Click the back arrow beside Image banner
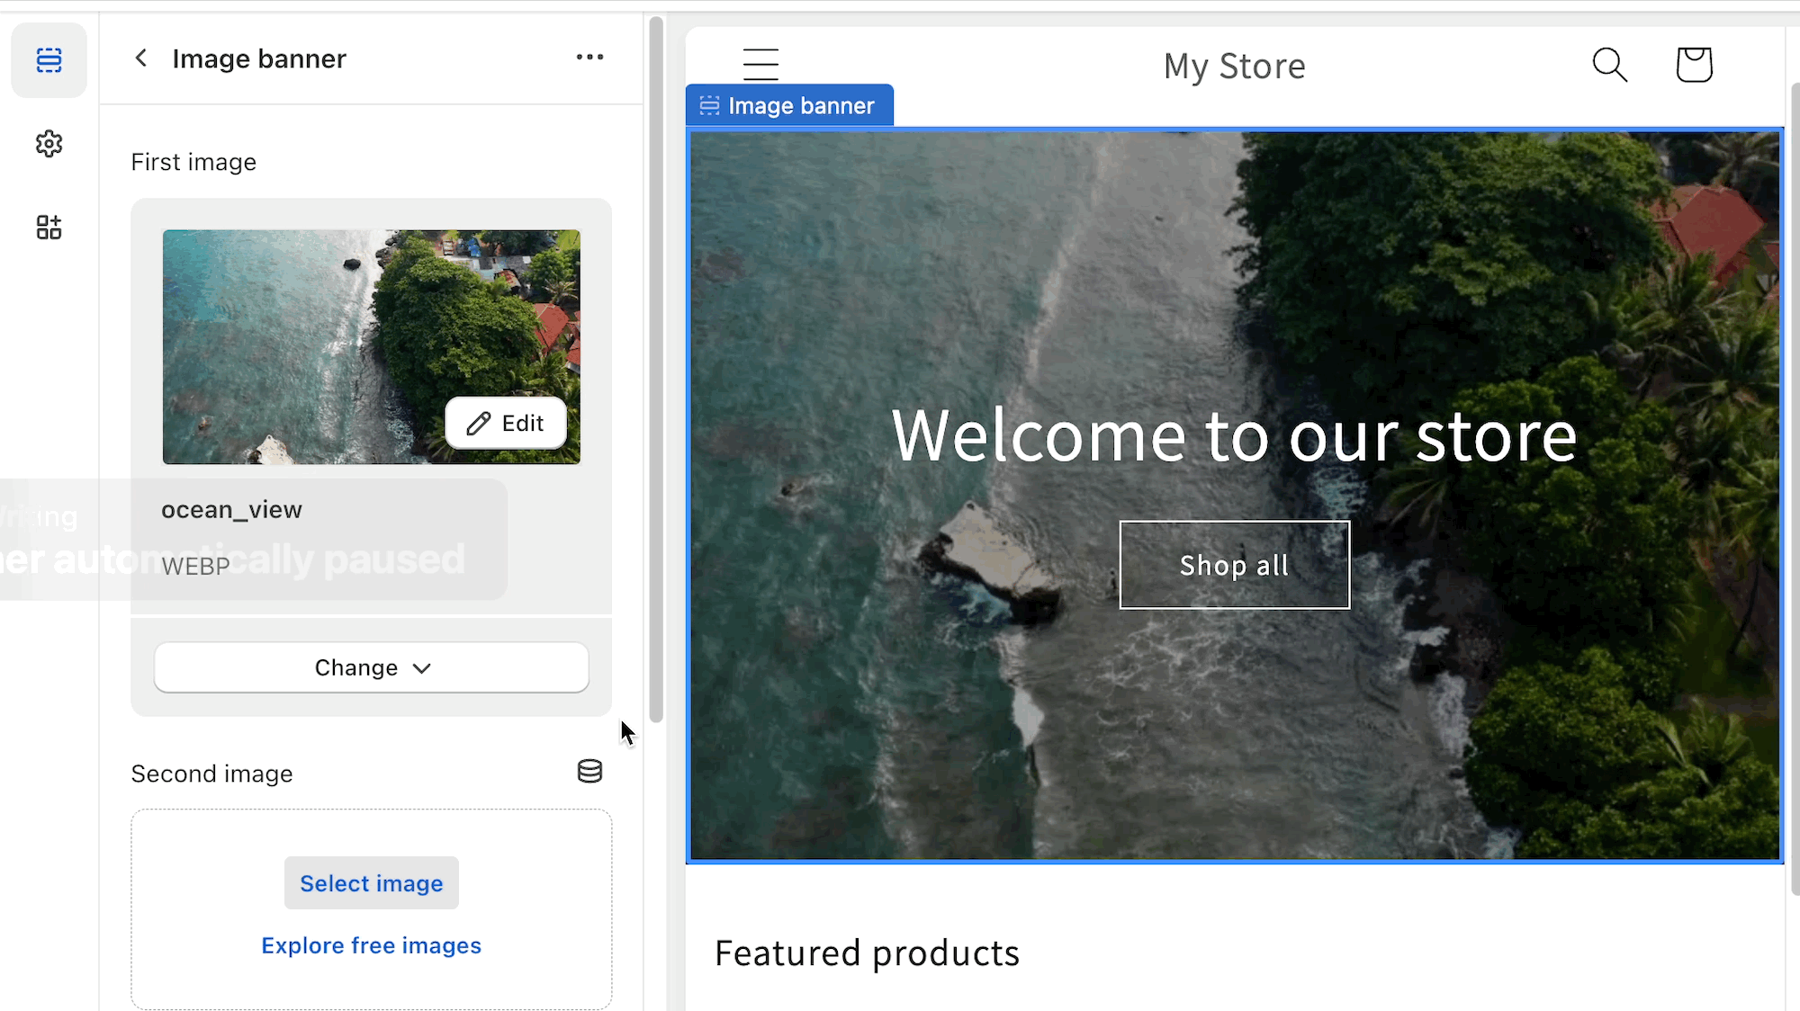Image resolution: width=1800 pixels, height=1011 pixels. (141, 58)
